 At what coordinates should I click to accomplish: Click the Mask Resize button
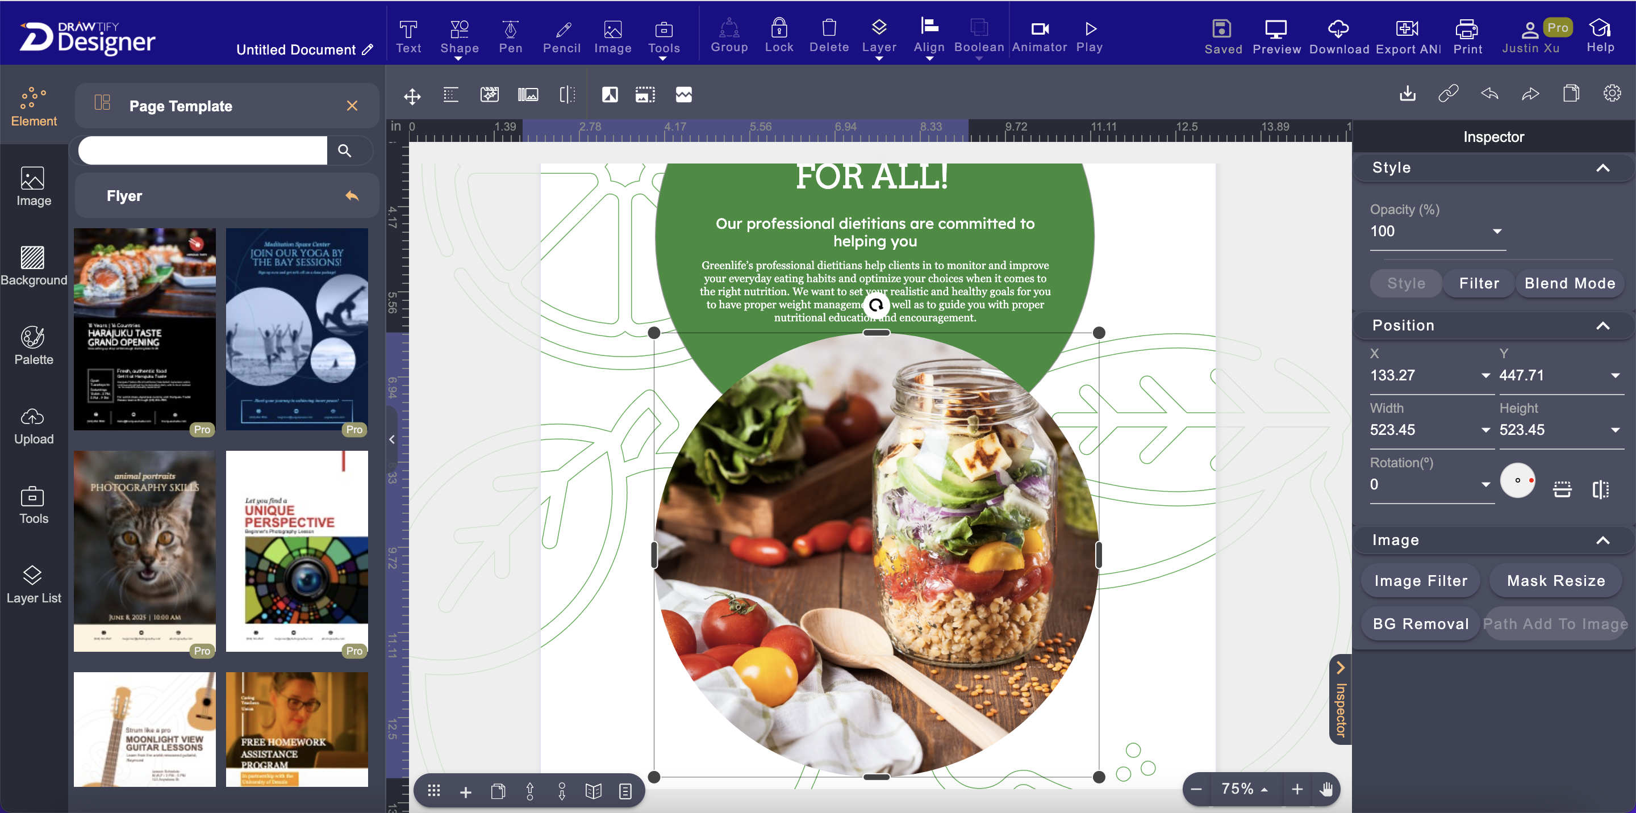click(1555, 581)
